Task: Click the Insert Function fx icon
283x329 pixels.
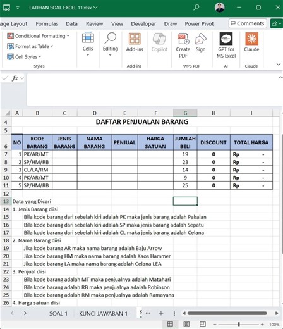Action: tap(15, 78)
